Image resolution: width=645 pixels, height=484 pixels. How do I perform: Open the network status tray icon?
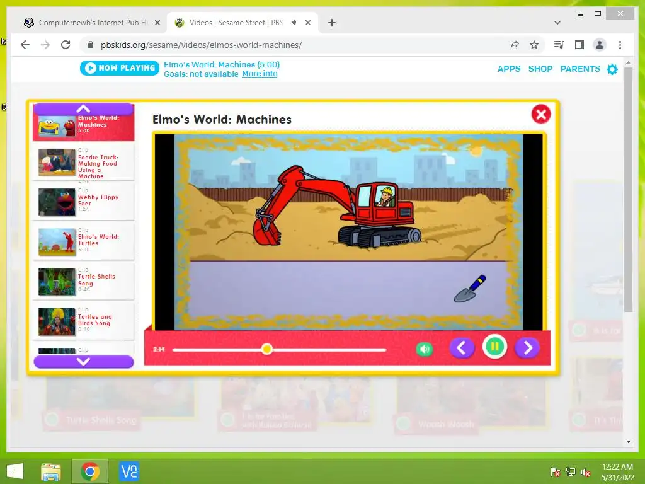coord(571,472)
